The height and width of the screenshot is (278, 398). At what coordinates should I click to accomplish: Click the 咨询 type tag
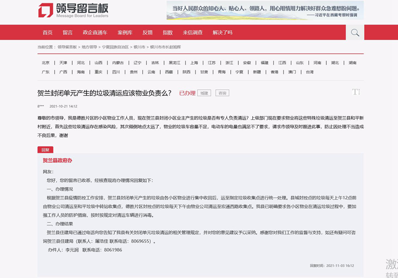[x=222, y=93]
